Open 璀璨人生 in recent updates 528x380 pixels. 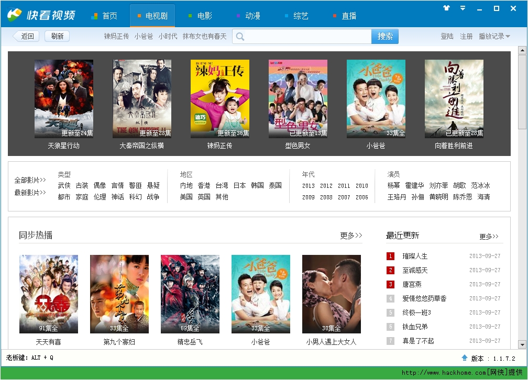tap(415, 256)
